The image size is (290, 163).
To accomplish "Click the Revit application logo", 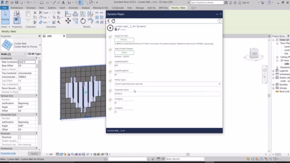I will (x=2, y=3).
